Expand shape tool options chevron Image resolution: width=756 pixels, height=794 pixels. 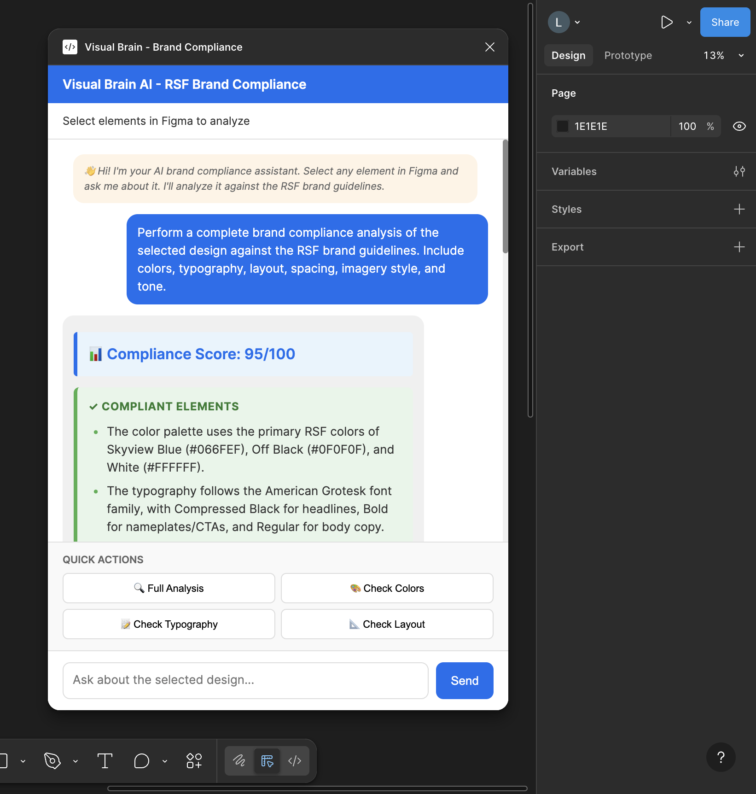23,761
